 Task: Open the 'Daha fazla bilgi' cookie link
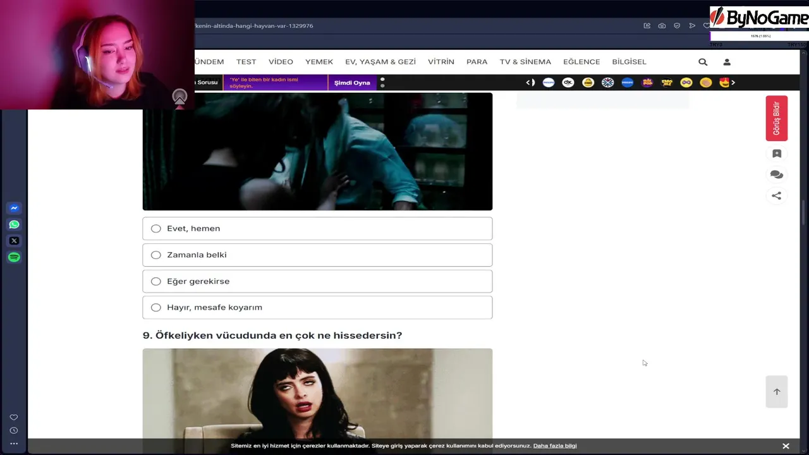(x=555, y=446)
